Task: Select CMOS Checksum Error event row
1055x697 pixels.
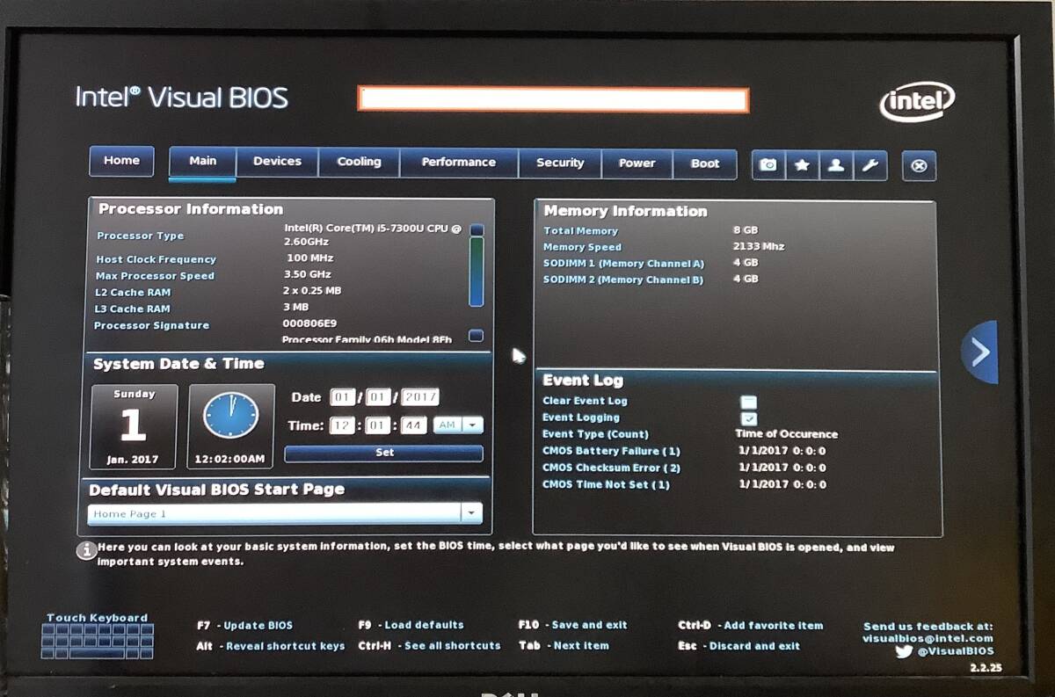Action: [x=684, y=468]
